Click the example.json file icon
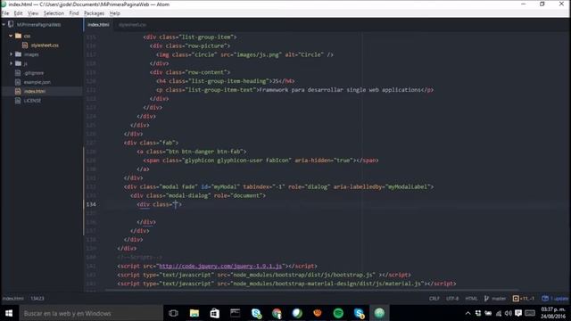 pos(18,82)
